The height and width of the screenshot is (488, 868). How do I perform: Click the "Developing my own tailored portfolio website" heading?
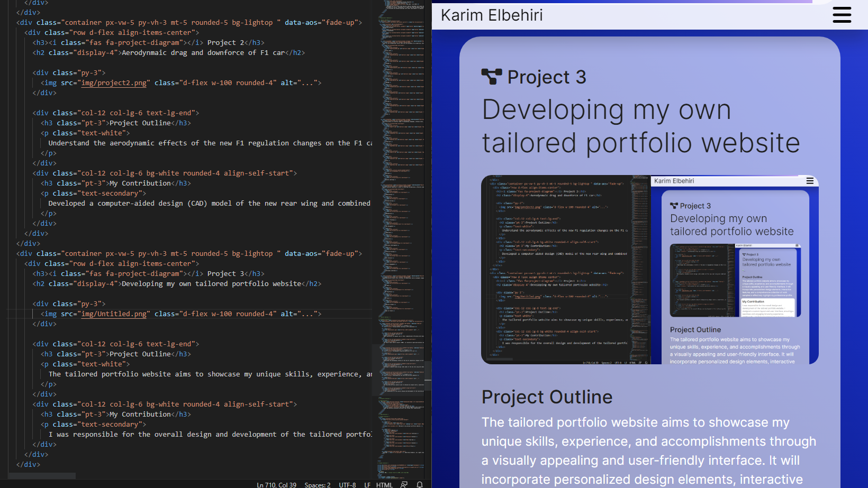640,126
